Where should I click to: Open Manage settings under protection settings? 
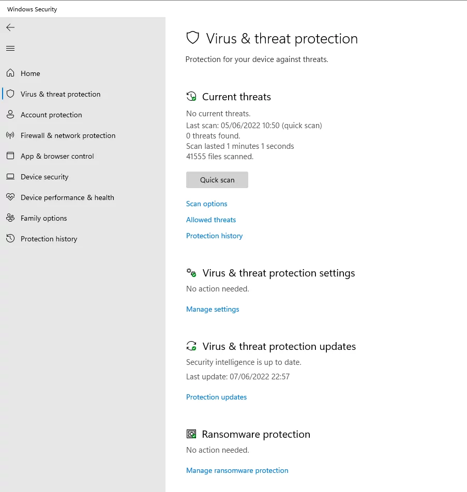pyautogui.click(x=212, y=309)
